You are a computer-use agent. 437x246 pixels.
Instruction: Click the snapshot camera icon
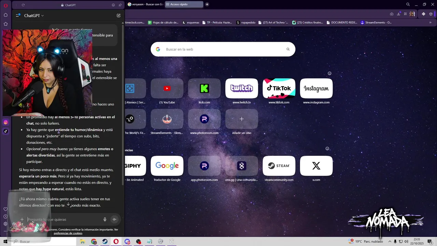(392, 14)
